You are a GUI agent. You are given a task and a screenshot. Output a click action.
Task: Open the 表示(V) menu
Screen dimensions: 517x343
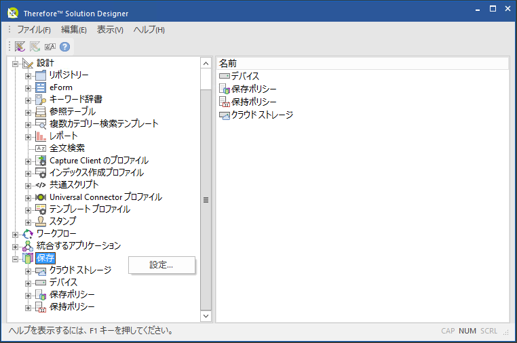click(x=110, y=30)
